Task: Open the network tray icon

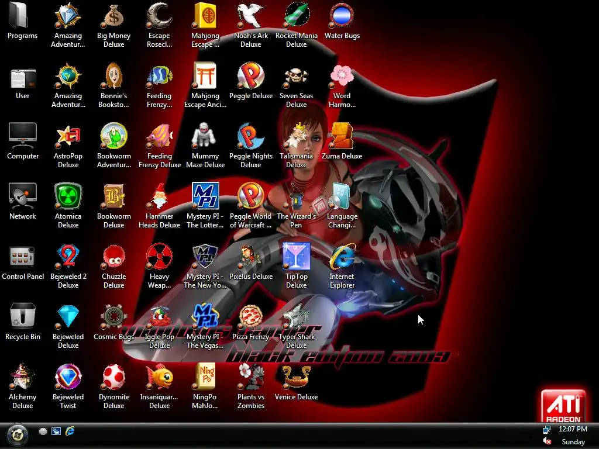Action: pyautogui.click(x=547, y=430)
